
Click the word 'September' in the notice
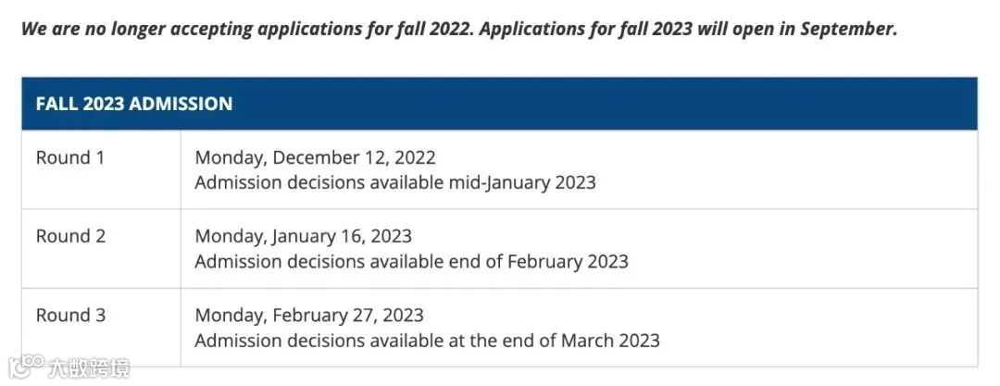(847, 30)
